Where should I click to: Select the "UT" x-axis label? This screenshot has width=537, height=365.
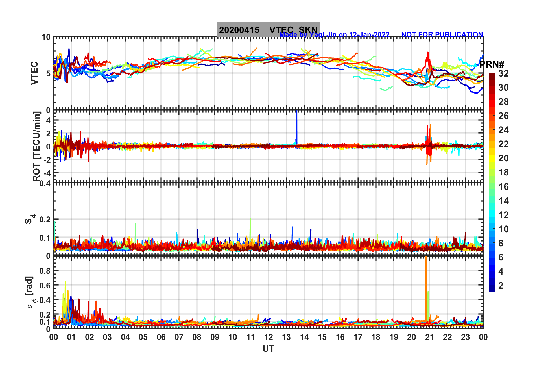pyautogui.click(x=268, y=349)
